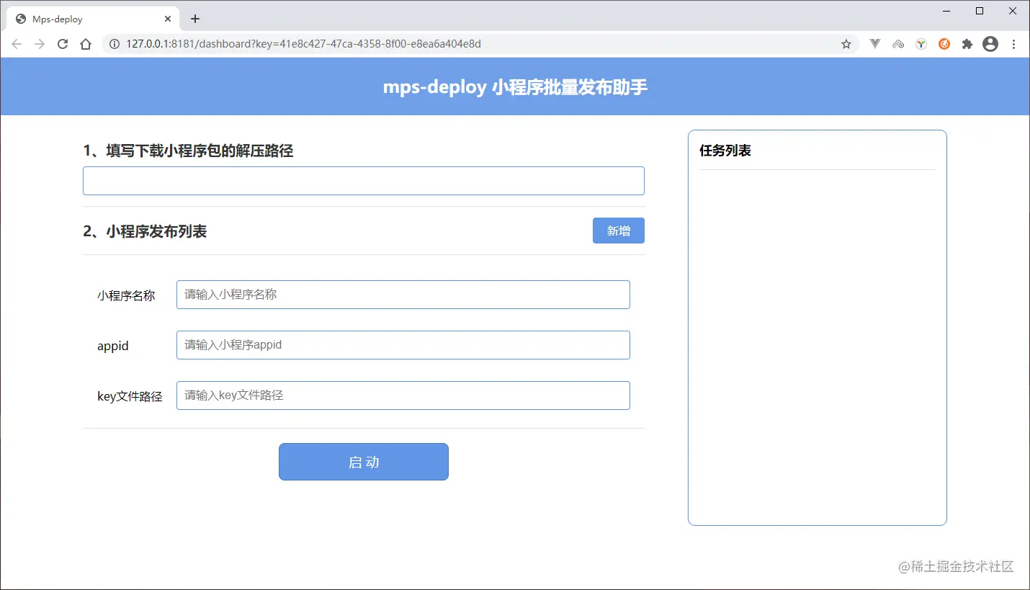Screen dimensions: 1030x590
Task: Open Chrome's three-dot menu
Action: pos(1015,43)
